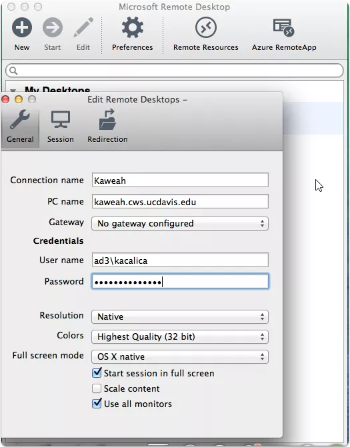Click the Connection name field
Image resolution: width=350 pixels, height=447 pixels.
[x=180, y=180]
